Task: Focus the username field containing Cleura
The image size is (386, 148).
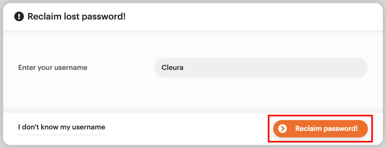Action: 261,68
